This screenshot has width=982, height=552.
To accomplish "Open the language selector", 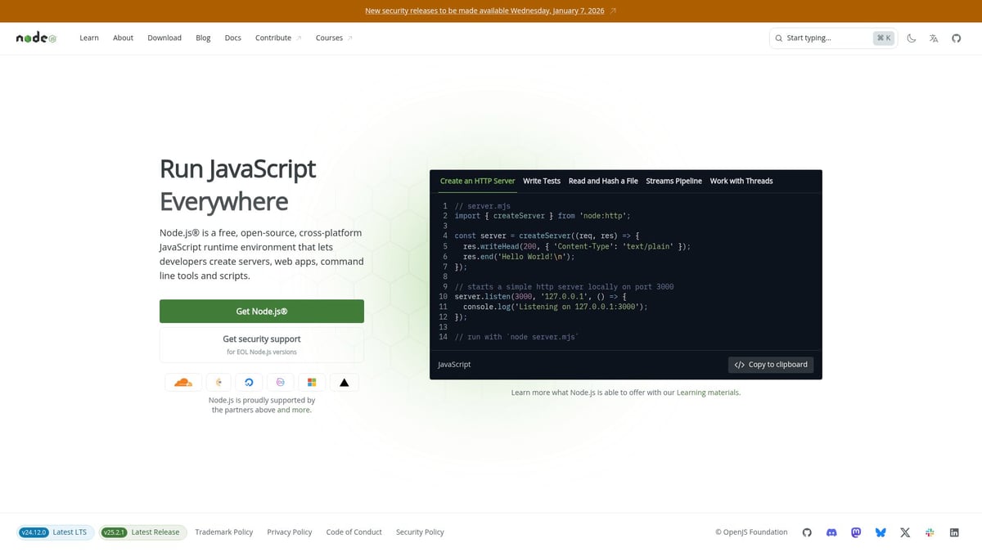I will [x=934, y=38].
